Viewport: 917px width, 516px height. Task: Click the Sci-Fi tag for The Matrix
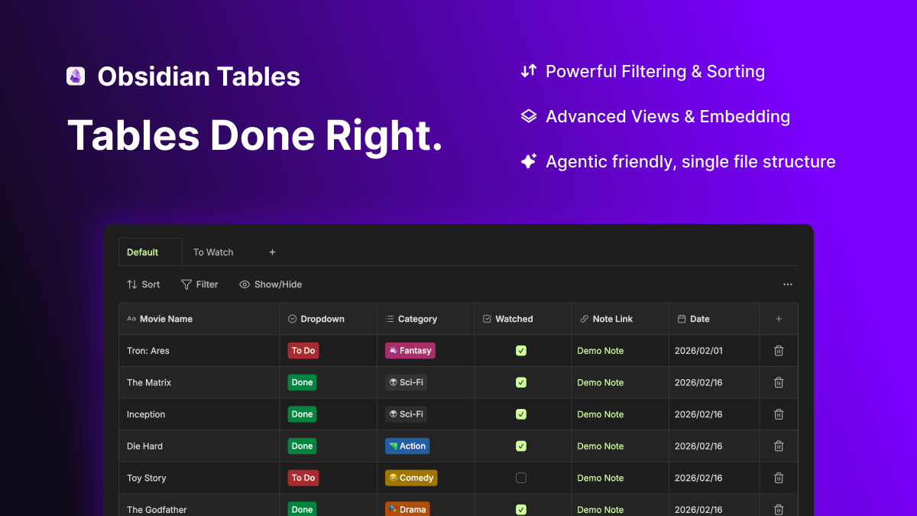pos(406,382)
